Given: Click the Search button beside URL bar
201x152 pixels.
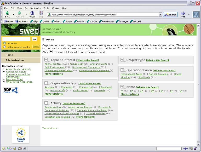Looking at the screenshot, I should tap(170, 15).
